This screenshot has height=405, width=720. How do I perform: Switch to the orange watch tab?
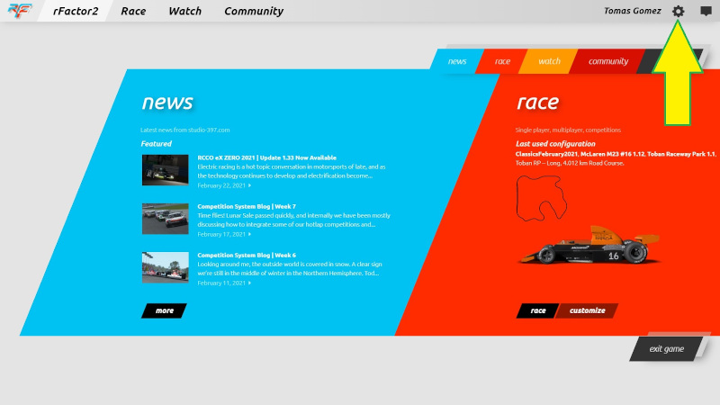pos(549,61)
